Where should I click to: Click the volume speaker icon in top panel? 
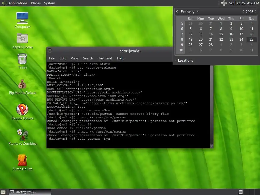[224, 3]
